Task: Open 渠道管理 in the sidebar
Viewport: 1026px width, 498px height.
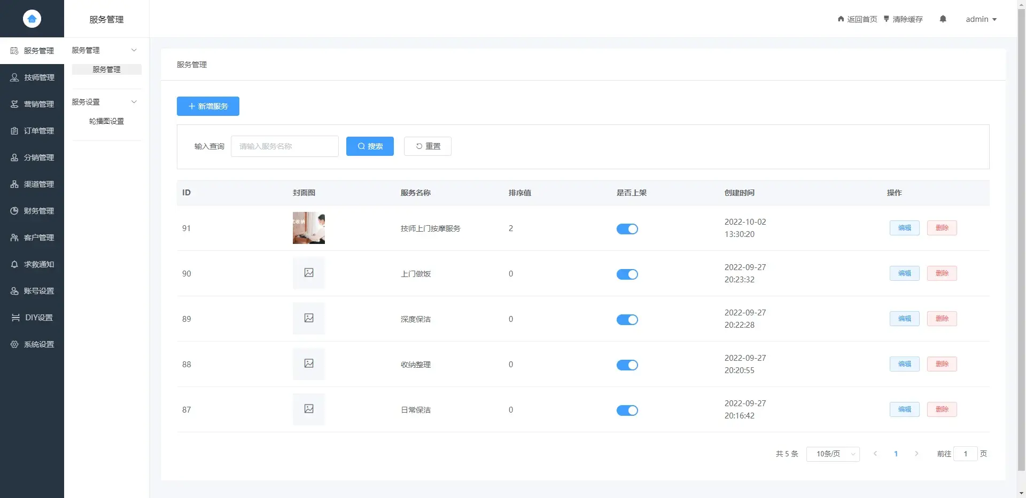Action: [x=32, y=184]
